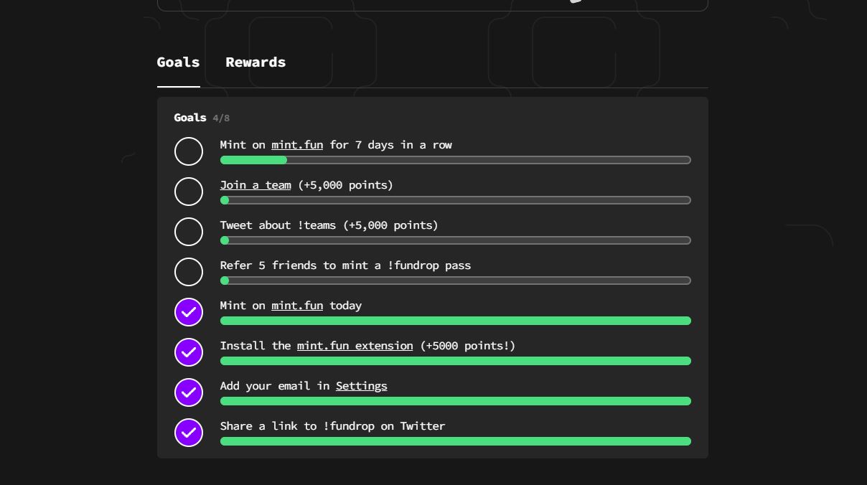Select the empty circle for the 7-day streak goal
The width and height of the screenshot is (867, 485).
tap(189, 151)
